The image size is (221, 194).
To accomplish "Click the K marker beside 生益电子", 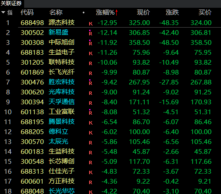I will [x=90, y=53].
